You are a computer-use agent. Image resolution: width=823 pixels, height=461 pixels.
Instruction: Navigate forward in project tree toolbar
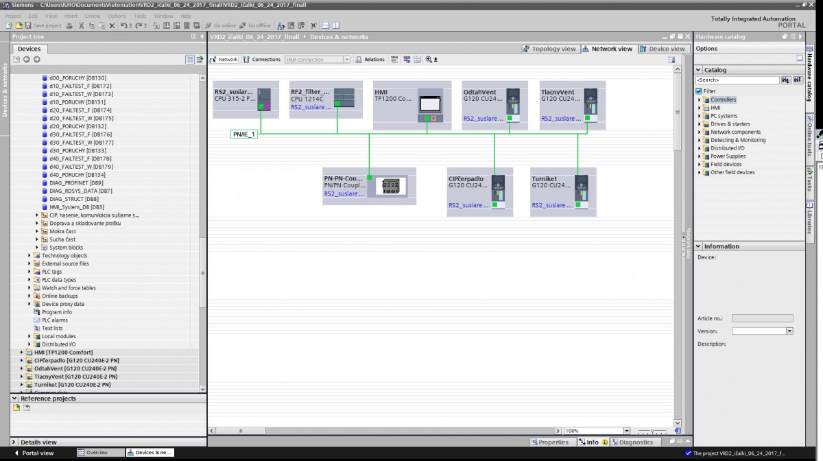coord(36,60)
